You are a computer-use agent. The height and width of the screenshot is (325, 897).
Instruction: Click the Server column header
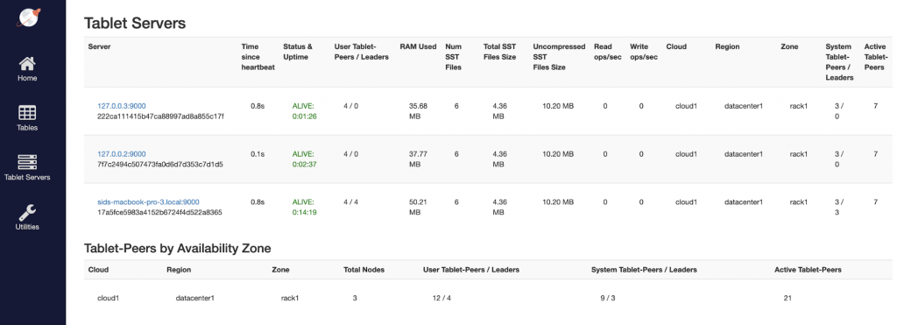pyautogui.click(x=100, y=47)
